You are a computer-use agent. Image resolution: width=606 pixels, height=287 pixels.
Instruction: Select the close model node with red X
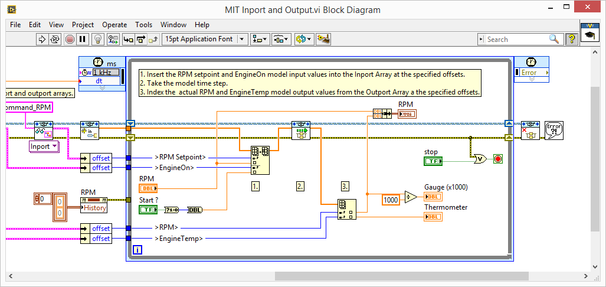point(530,131)
